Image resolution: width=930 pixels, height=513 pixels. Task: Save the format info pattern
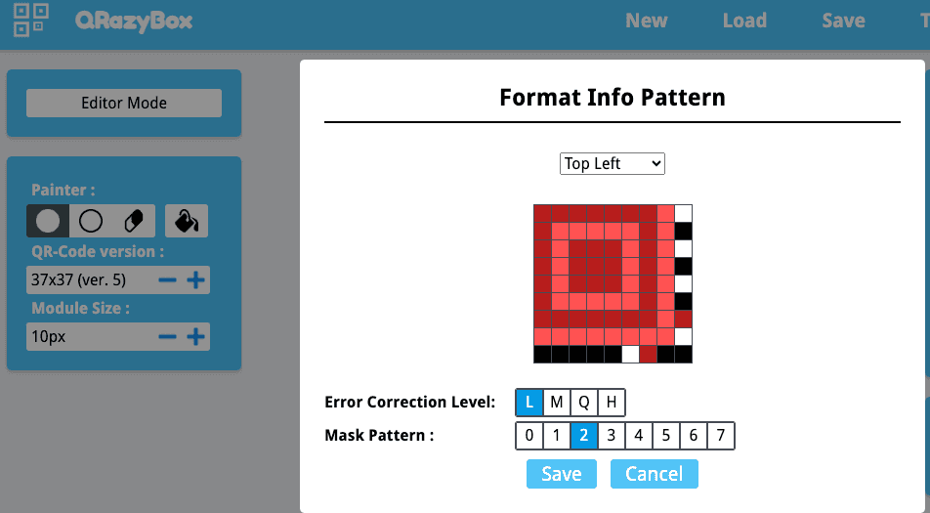(x=562, y=474)
